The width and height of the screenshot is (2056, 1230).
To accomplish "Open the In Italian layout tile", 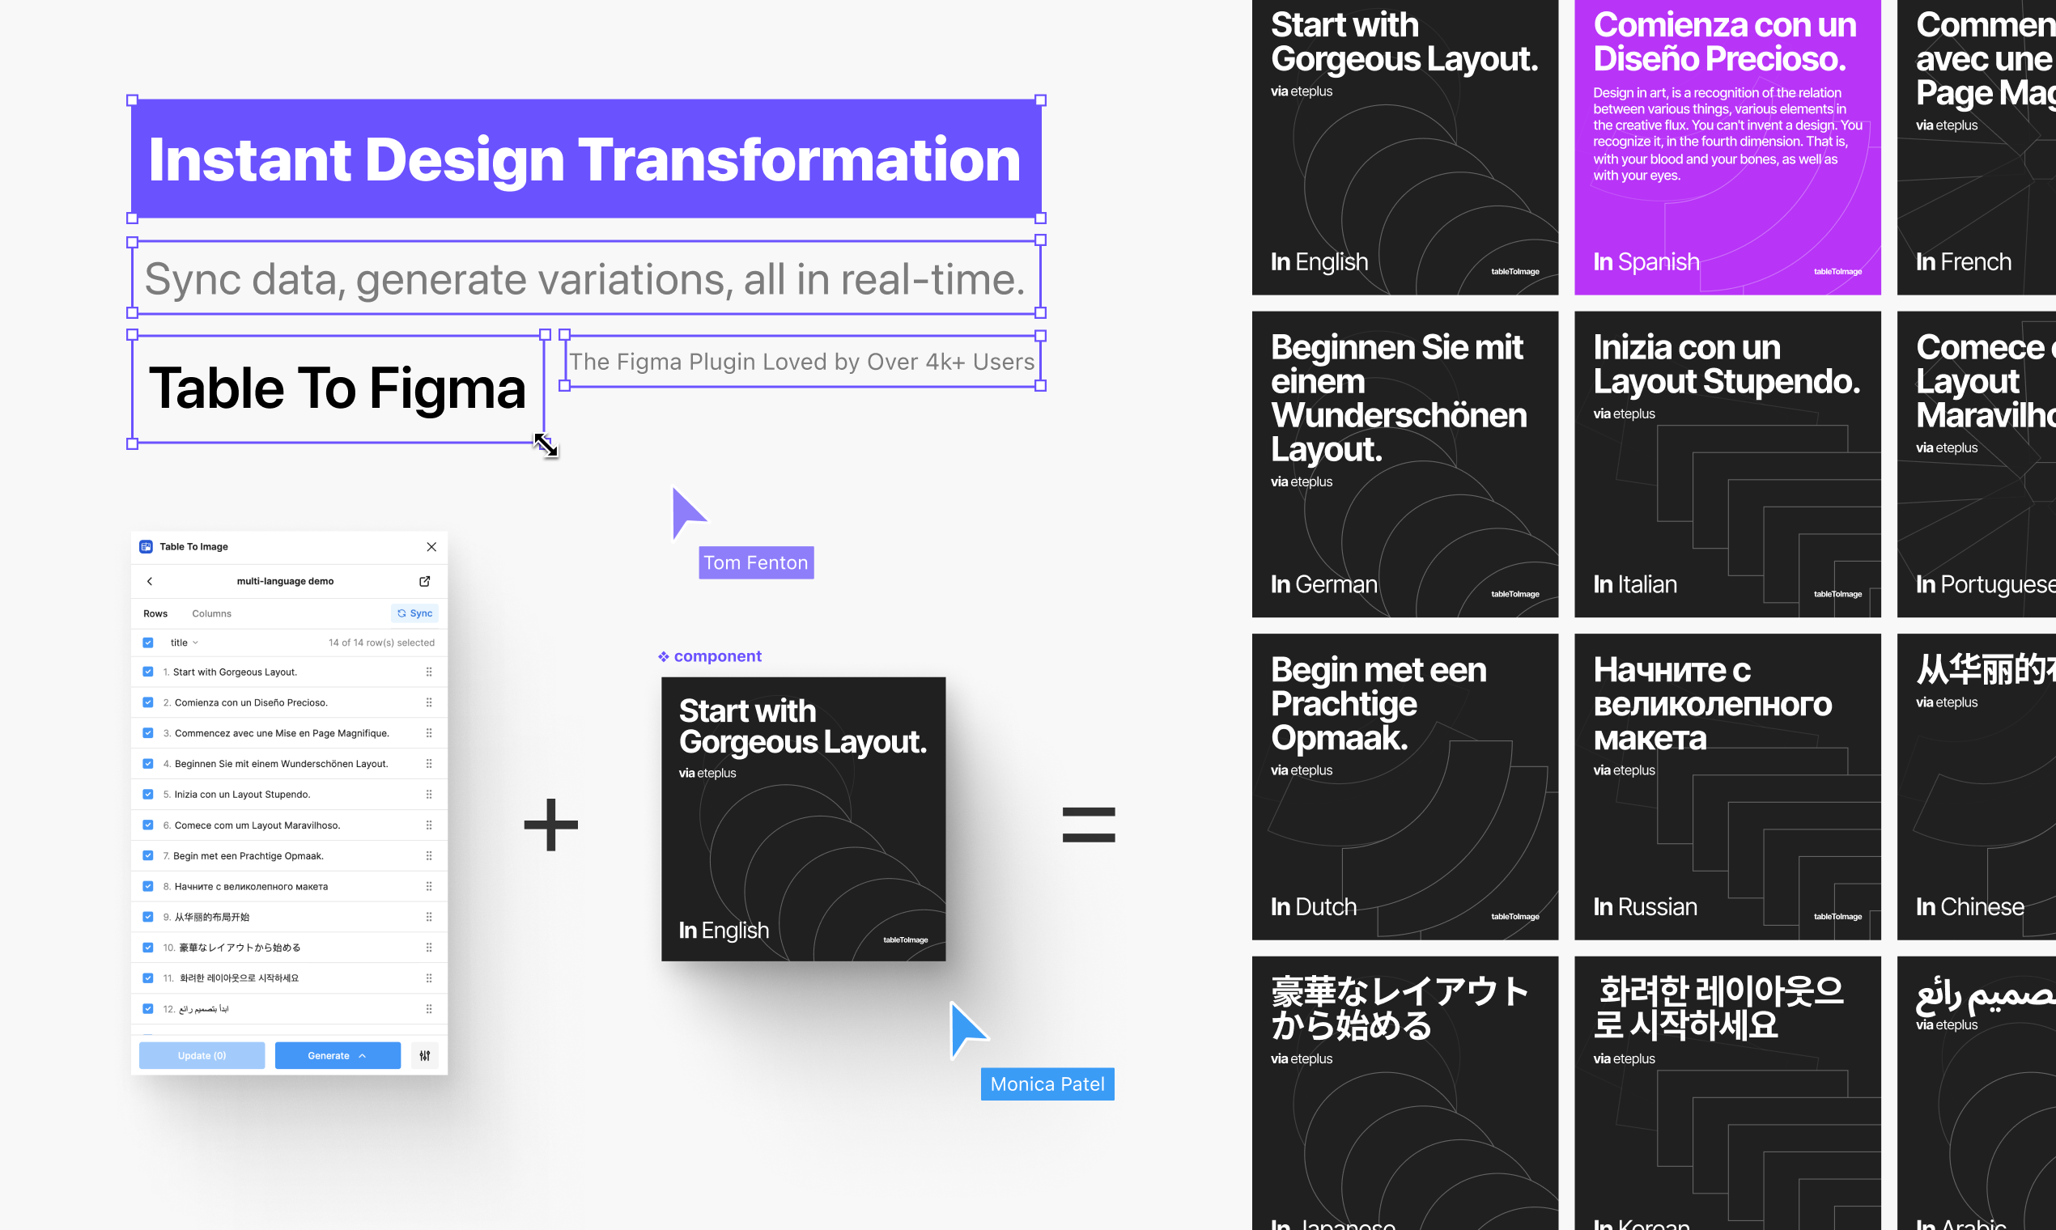I will coord(1727,464).
